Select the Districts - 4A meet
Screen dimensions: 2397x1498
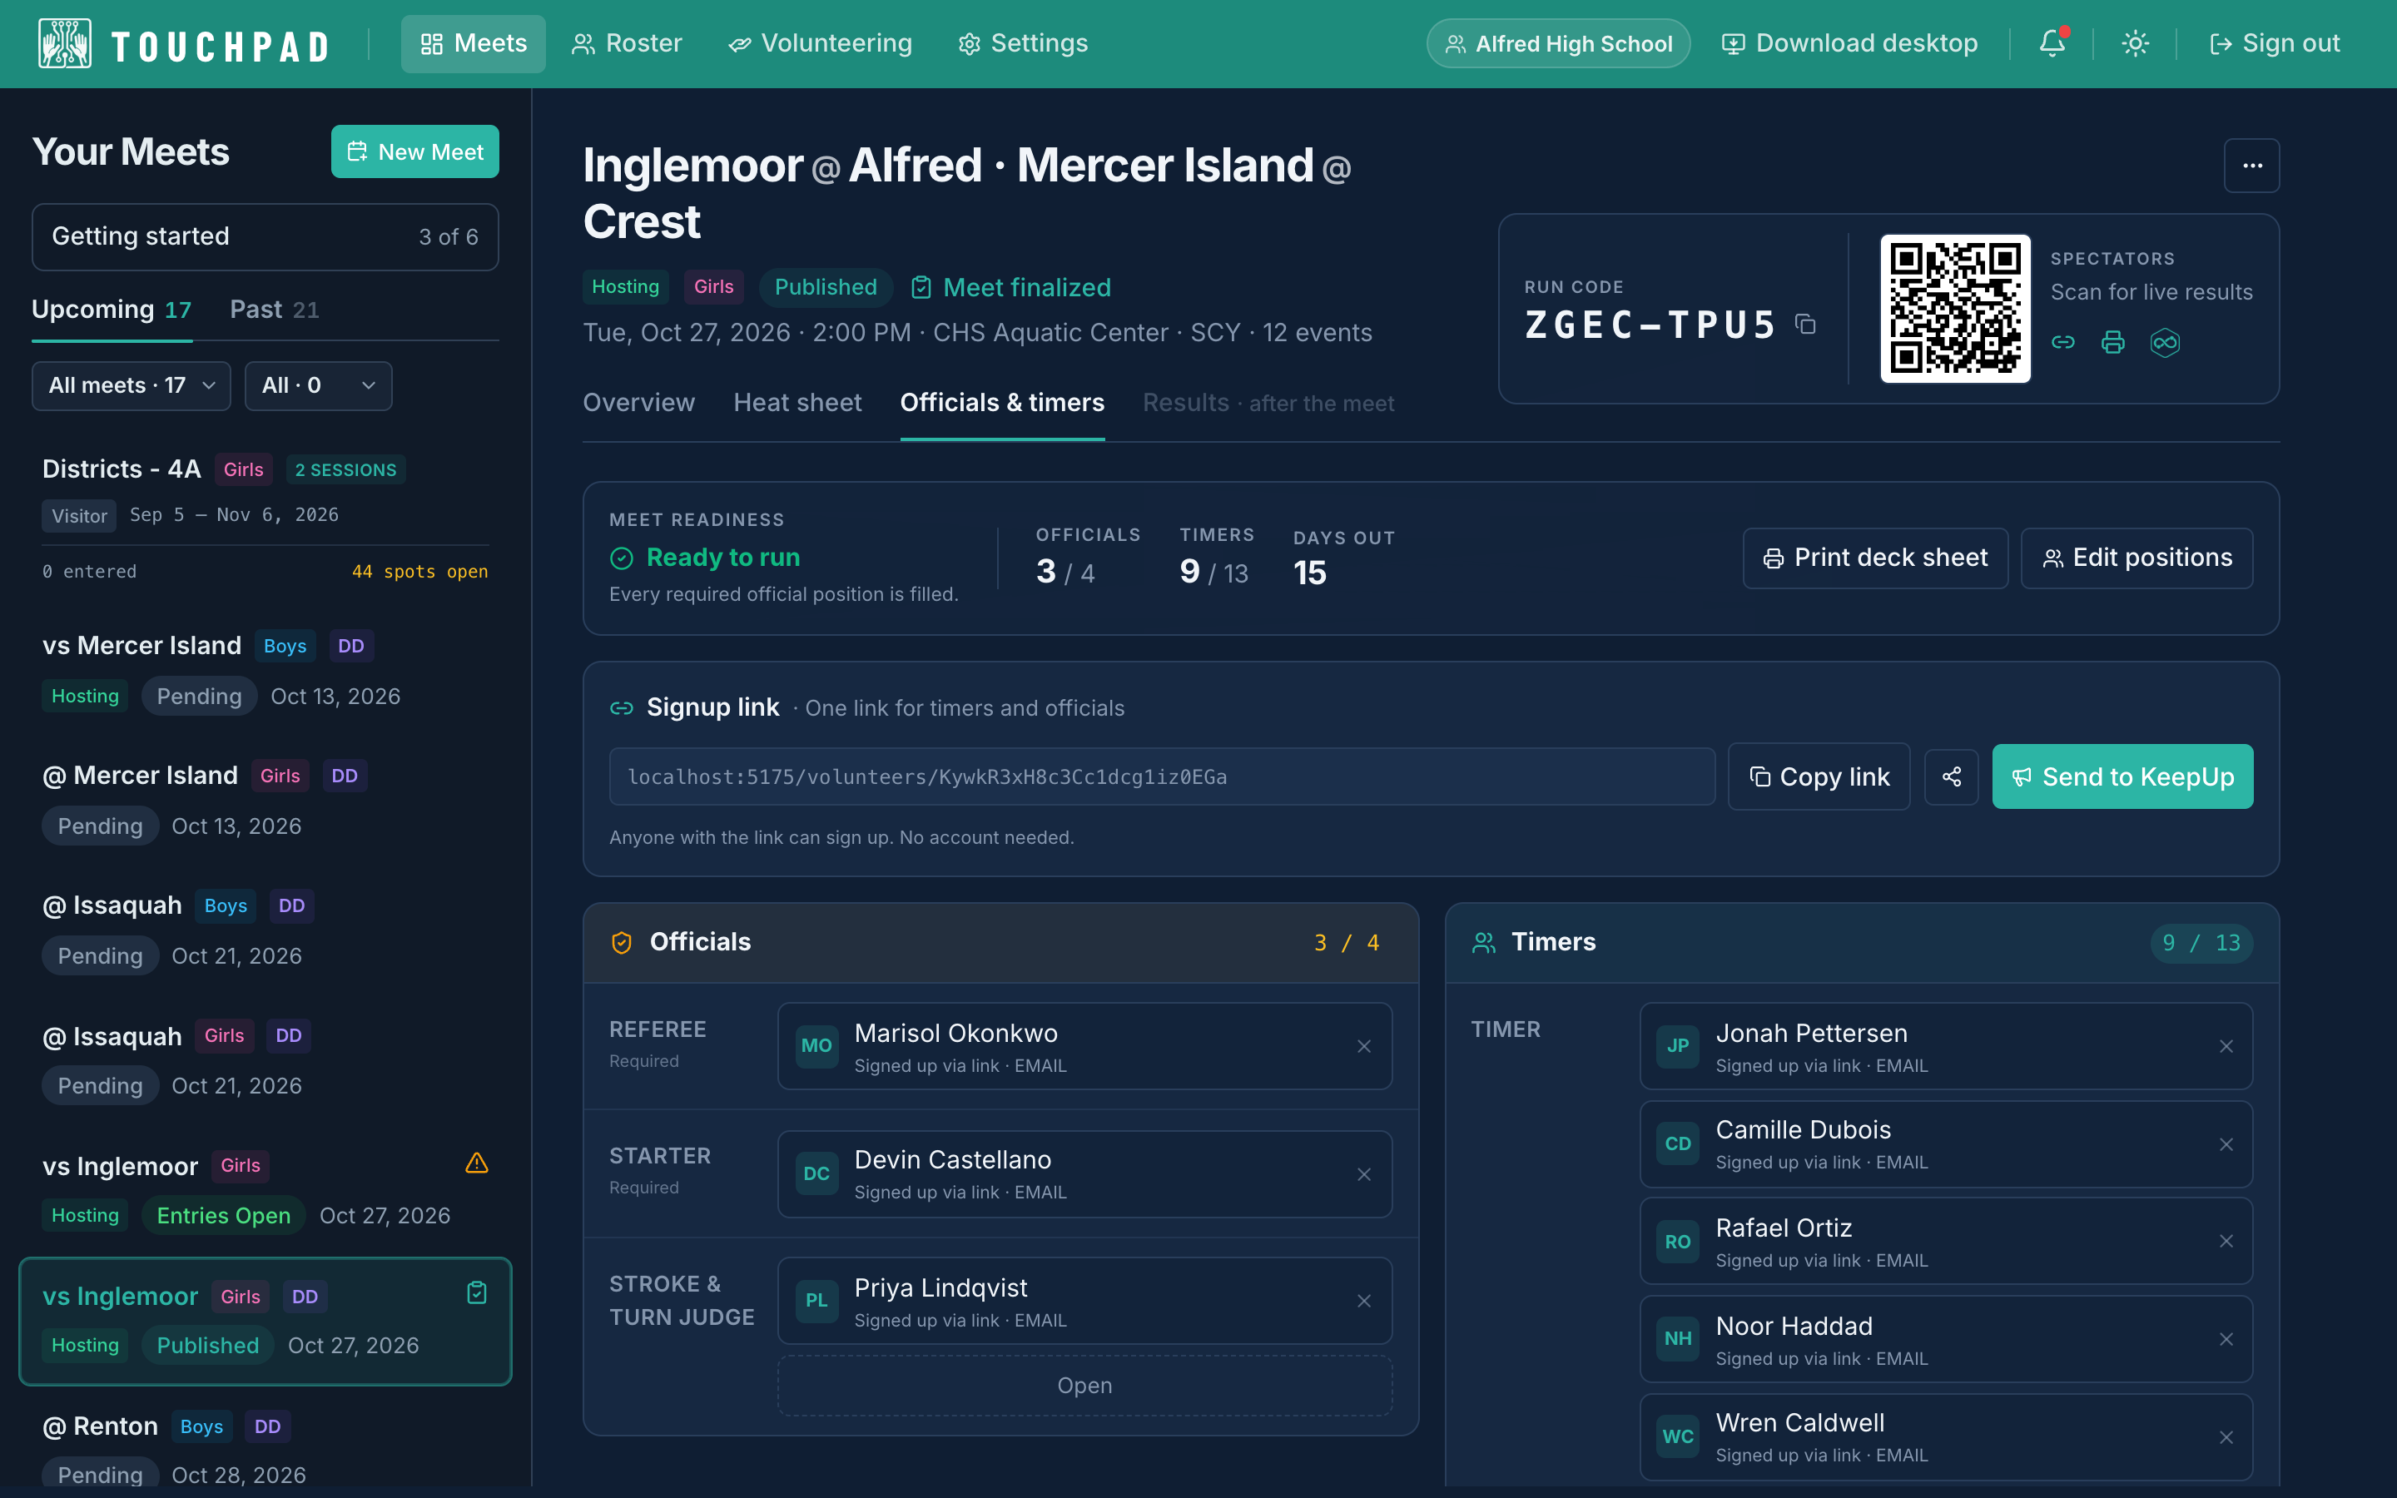coord(266,518)
